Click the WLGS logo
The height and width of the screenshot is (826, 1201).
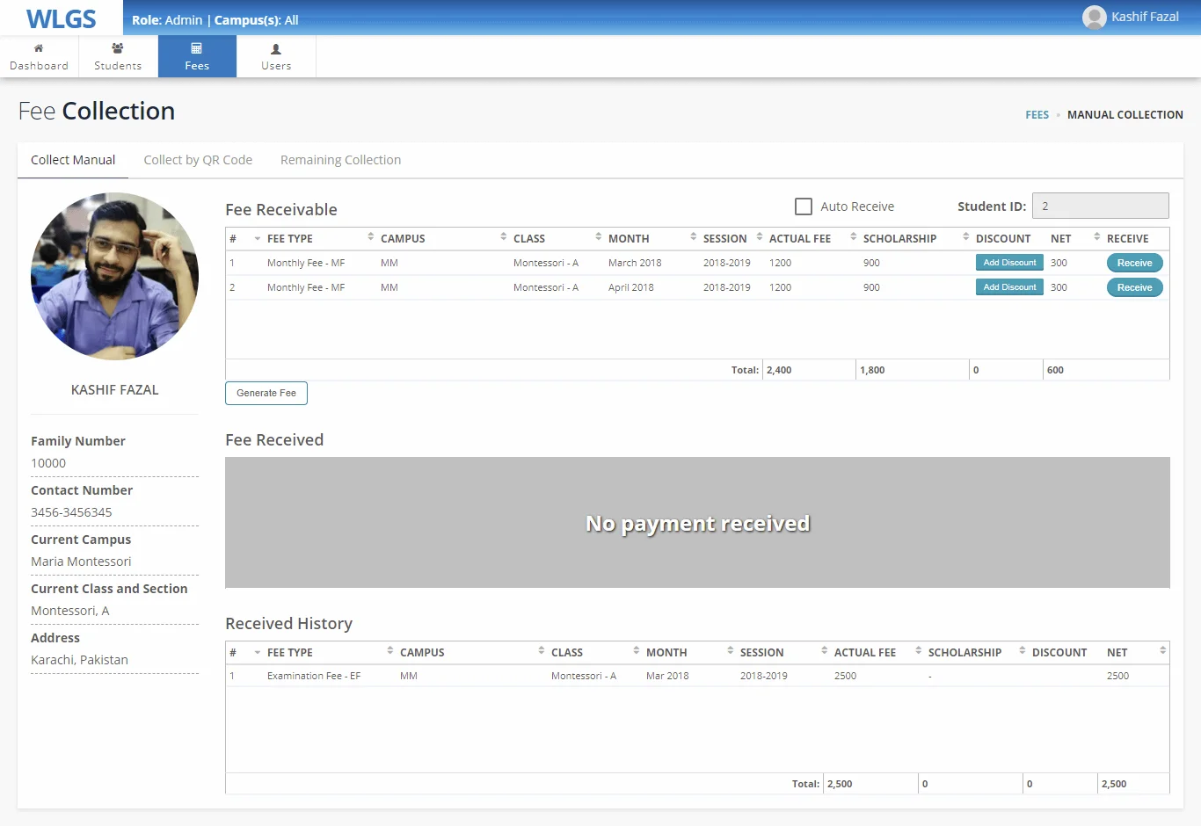[x=61, y=18]
